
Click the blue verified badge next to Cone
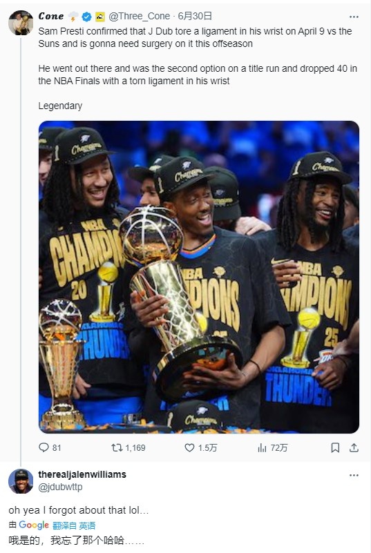[x=86, y=16]
